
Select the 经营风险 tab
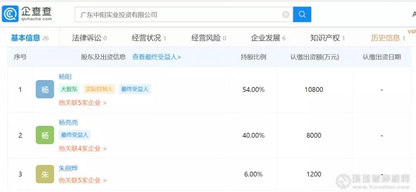(x=208, y=38)
